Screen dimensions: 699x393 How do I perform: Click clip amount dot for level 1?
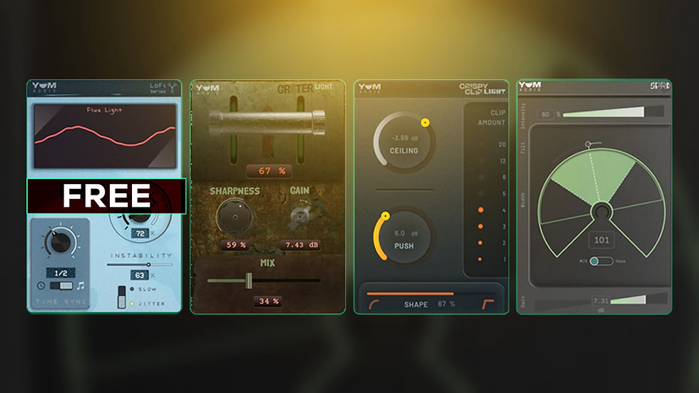pyautogui.click(x=479, y=259)
